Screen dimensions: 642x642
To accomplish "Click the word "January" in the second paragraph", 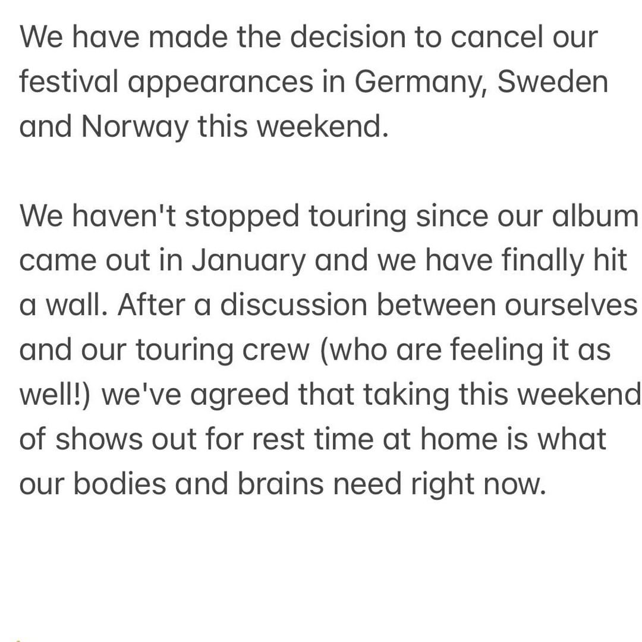I will click(249, 261).
